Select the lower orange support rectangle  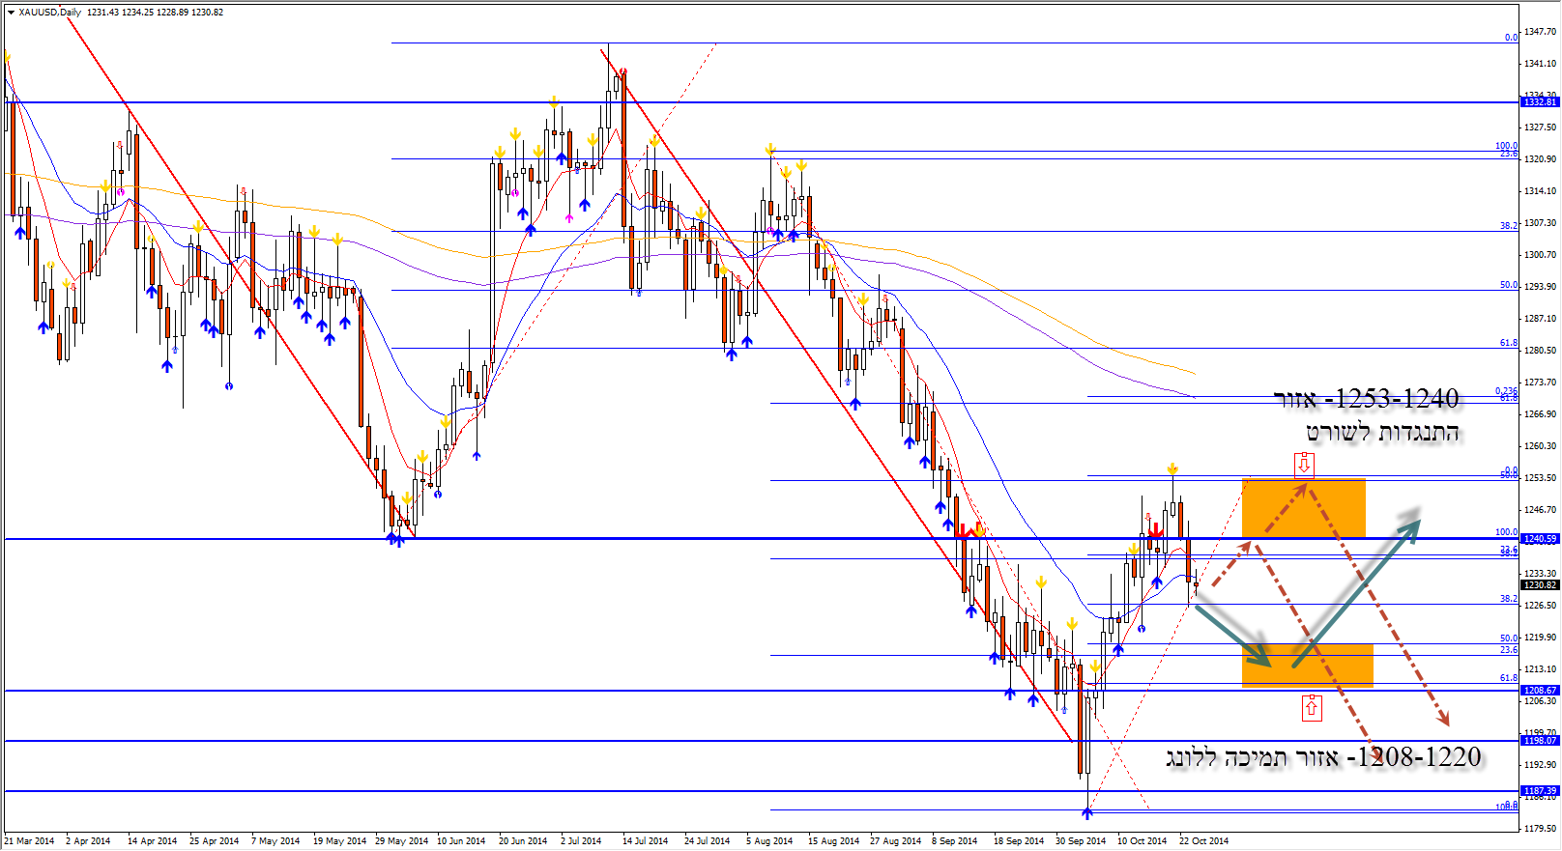coord(1307,665)
